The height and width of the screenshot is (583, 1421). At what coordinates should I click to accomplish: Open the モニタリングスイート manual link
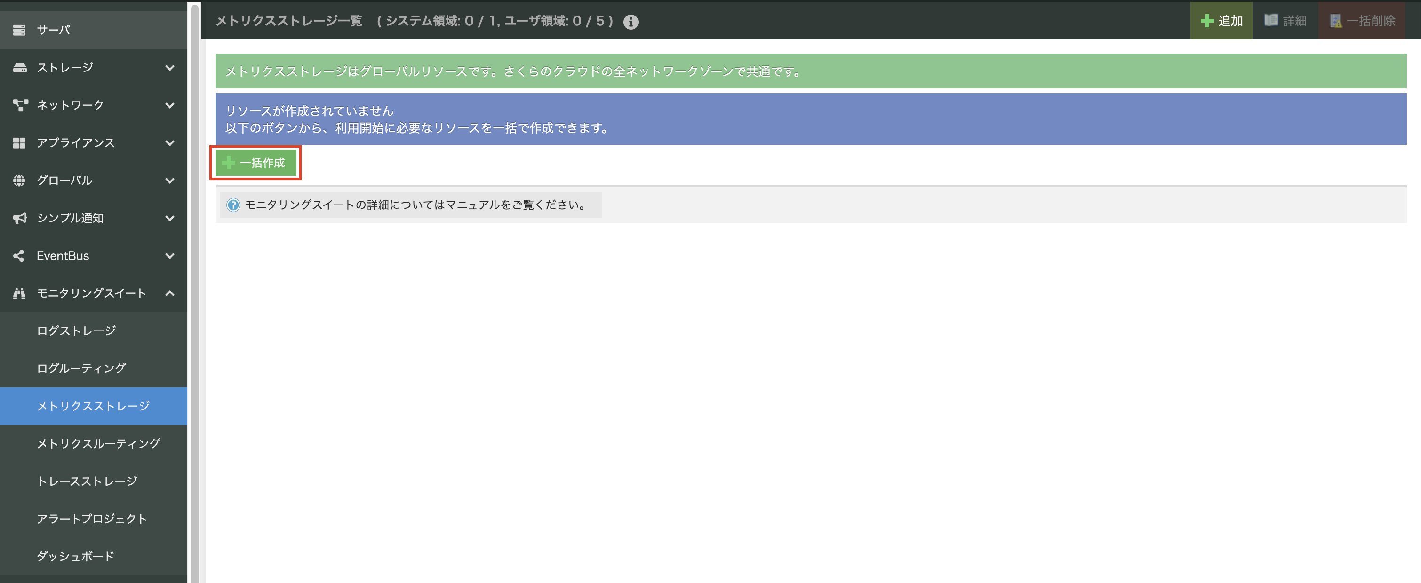410,205
